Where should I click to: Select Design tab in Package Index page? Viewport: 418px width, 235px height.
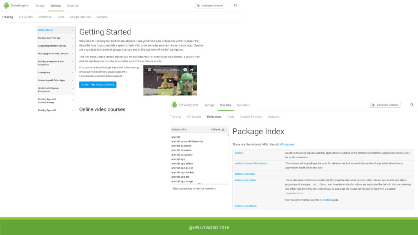(210, 105)
